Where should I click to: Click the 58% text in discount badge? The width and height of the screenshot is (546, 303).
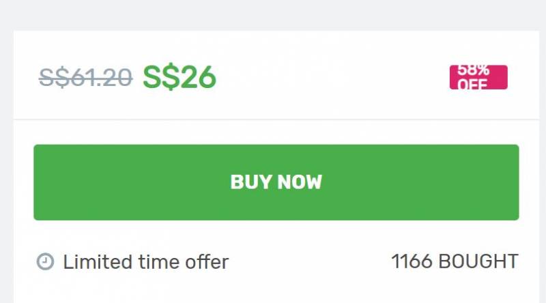473,70
